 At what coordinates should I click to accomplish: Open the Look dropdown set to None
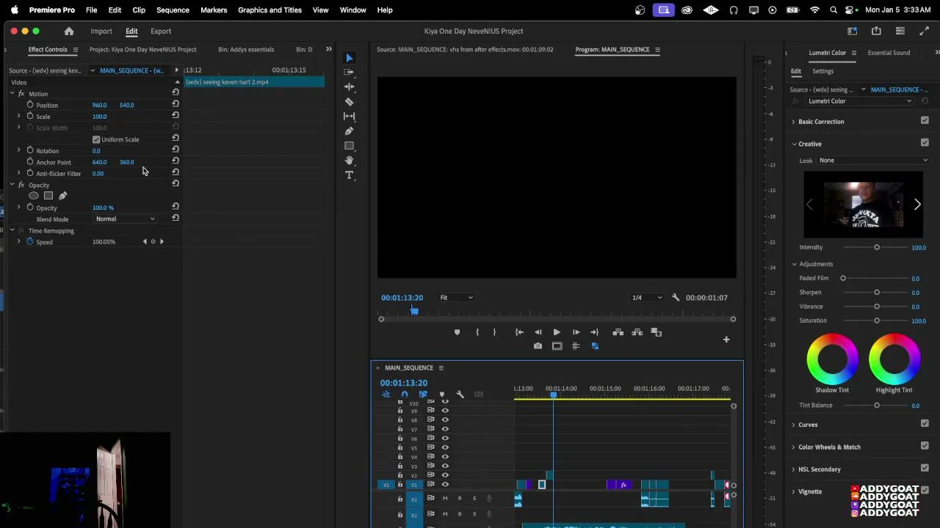pos(874,161)
